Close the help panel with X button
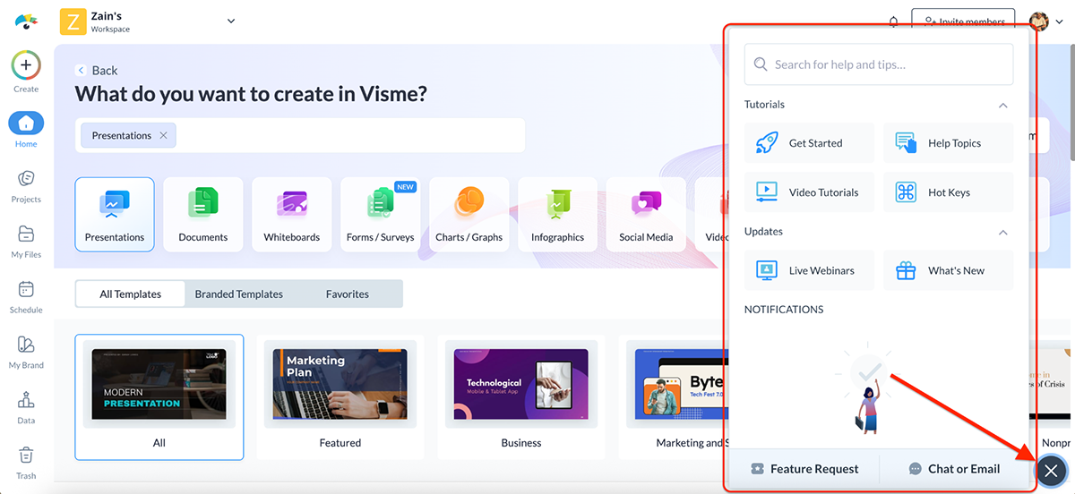 (x=1052, y=471)
